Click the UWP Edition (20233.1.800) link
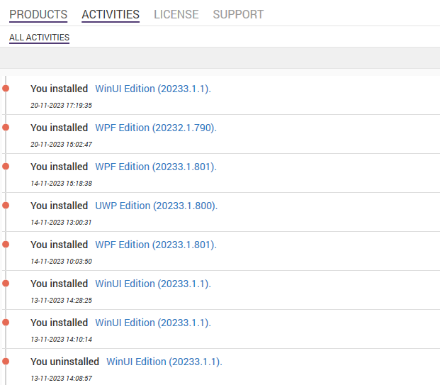 click(156, 206)
